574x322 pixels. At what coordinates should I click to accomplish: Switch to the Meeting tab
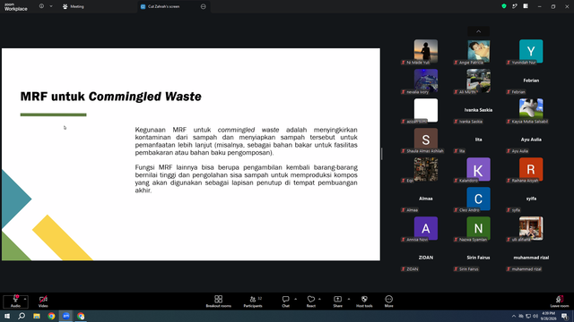pyautogui.click(x=74, y=6)
